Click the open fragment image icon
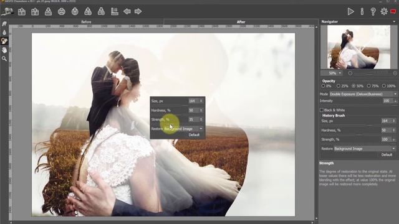Image resolution: width=399 pixels, height=224 pixels. tap(35, 11)
